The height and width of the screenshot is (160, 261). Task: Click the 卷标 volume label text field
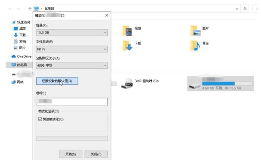coord(72,102)
